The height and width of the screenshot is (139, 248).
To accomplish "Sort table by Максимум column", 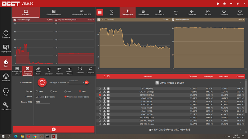I will click(224, 76).
